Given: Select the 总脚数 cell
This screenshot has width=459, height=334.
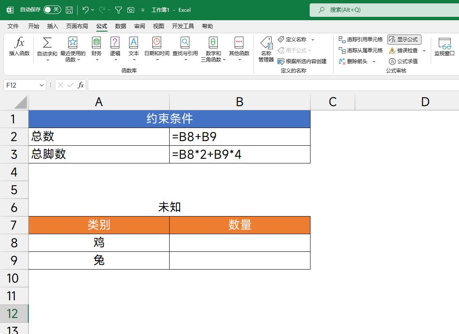Looking at the screenshot, I should (99, 154).
